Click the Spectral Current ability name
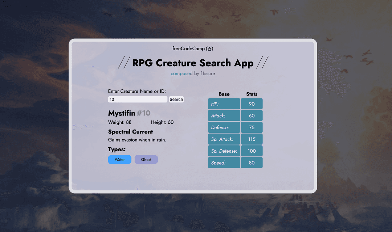392x232 pixels. [130, 132]
